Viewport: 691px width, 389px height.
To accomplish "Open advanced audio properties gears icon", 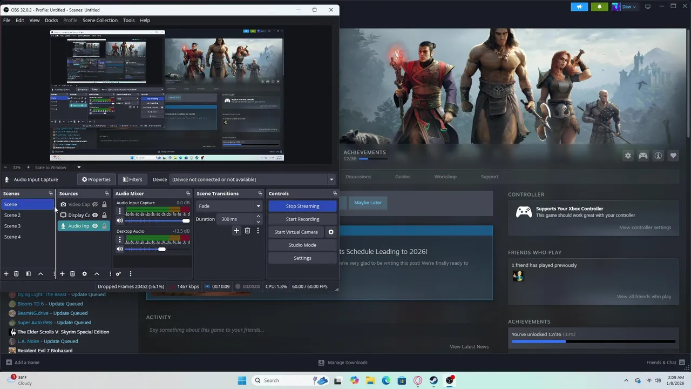I will [x=118, y=274].
